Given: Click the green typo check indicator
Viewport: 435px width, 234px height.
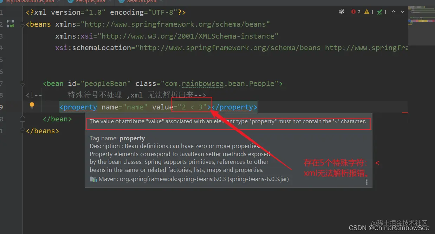Looking at the screenshot, I should coord(382,12).
